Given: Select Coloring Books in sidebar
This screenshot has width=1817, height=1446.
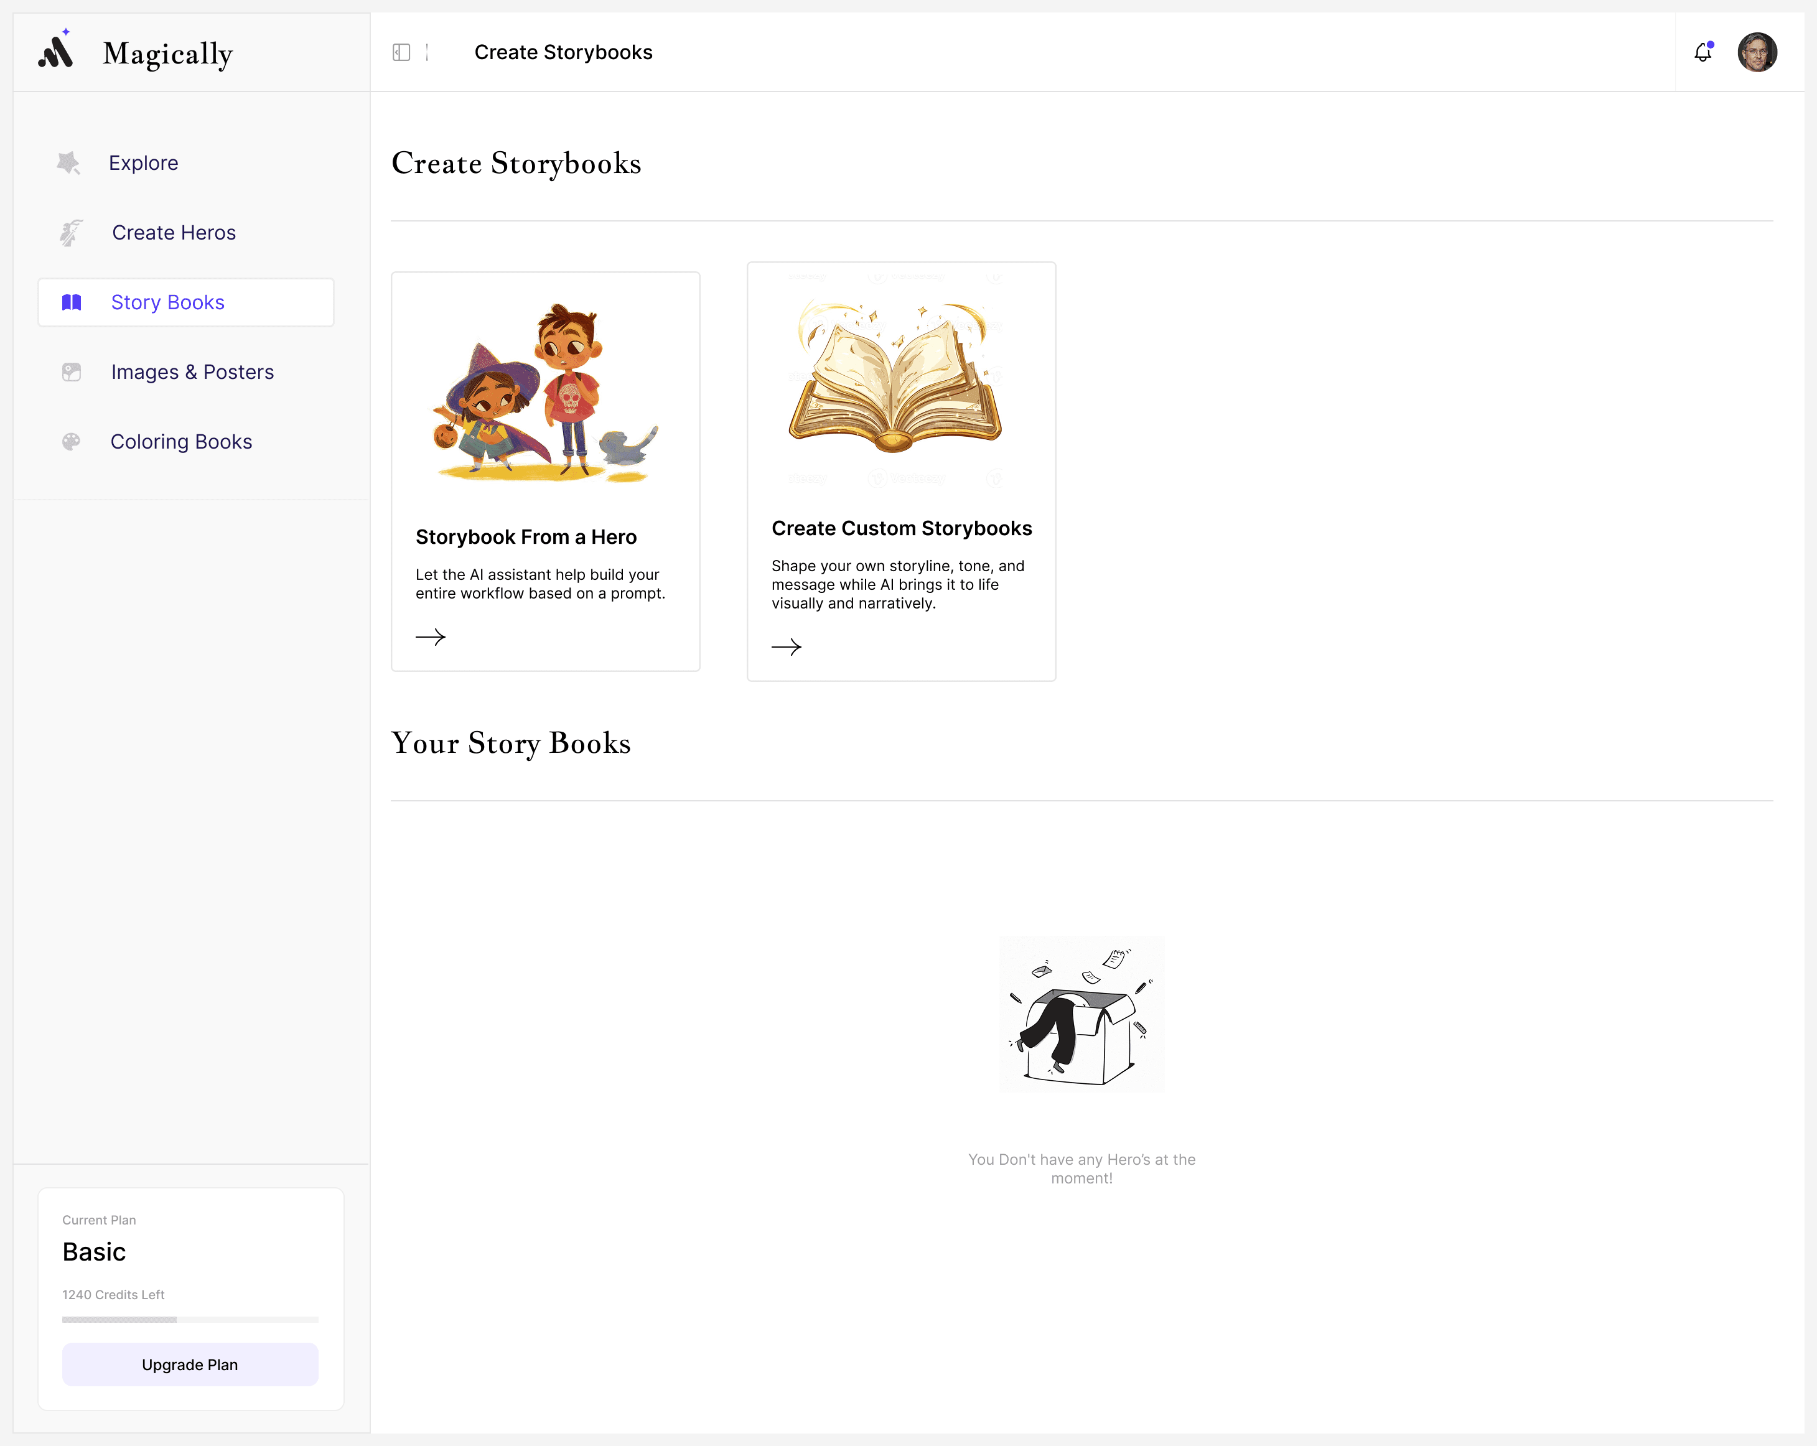Looking at the screenshot, I should (181, 442).
